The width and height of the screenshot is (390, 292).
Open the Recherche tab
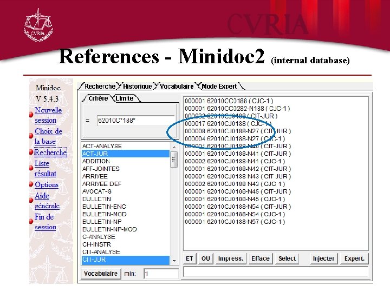(100, 86)
